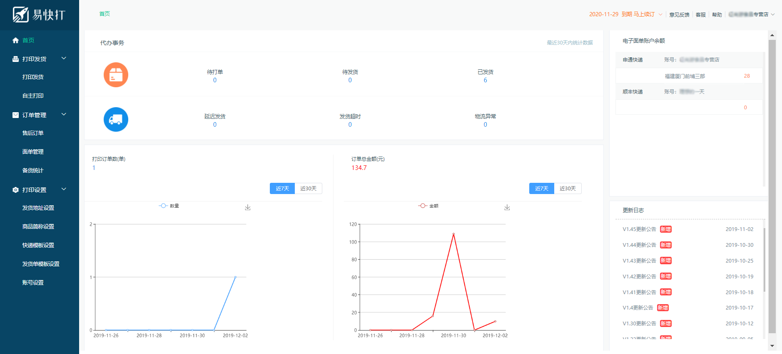The height and width of the screenshot is (354, 782).
Task: Open the 打印发货 submenu item
Action: click(x=33, y=77)
